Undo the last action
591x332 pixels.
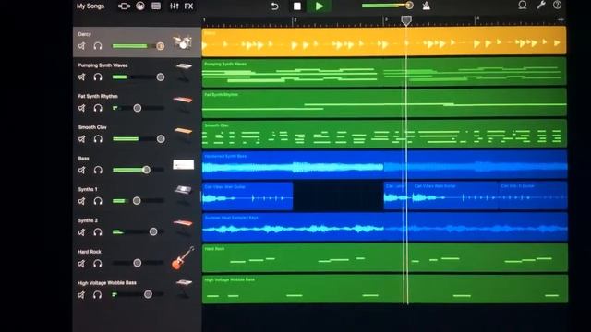(x=275, y=6)
